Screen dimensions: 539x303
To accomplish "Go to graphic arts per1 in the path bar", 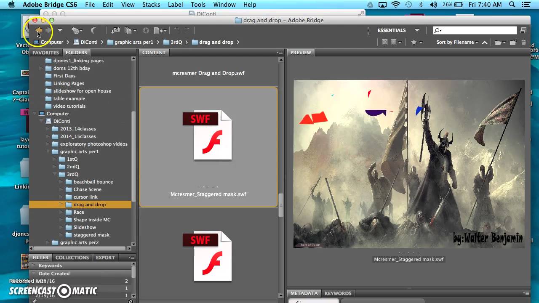I will coord(130,42).
